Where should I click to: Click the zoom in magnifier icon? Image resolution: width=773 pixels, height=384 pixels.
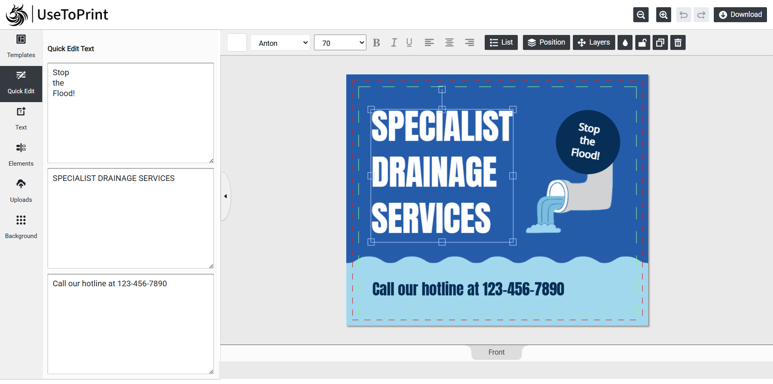click(x=663, y=15)
